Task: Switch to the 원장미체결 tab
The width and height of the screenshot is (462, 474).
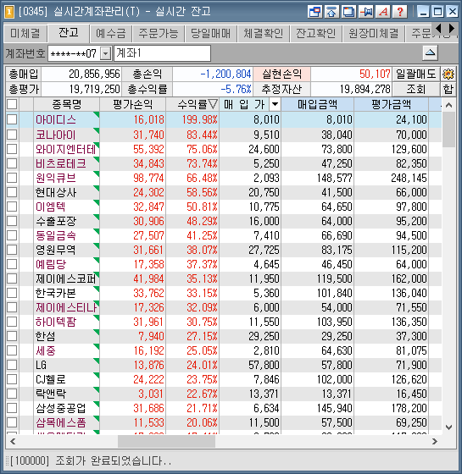Action: (374, 34)
